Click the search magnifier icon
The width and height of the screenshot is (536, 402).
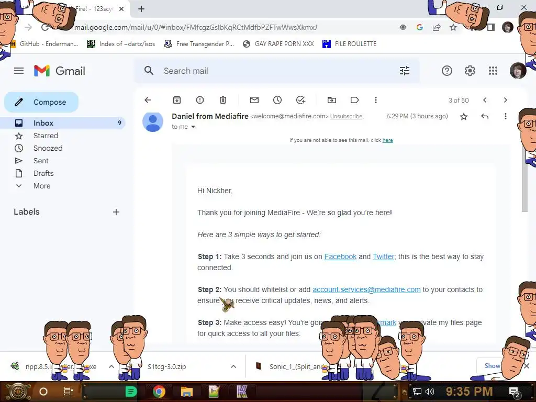149,71
